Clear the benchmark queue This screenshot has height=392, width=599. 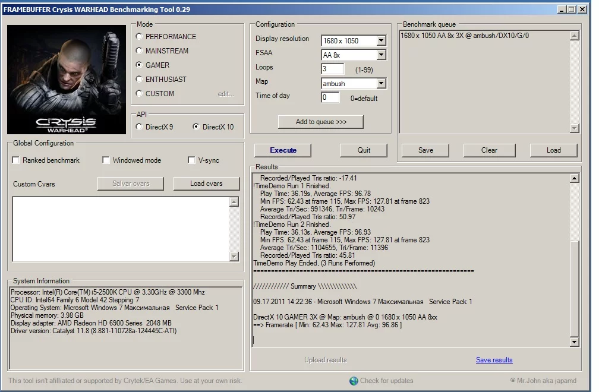pyautogui.click(x=489, y=150)
